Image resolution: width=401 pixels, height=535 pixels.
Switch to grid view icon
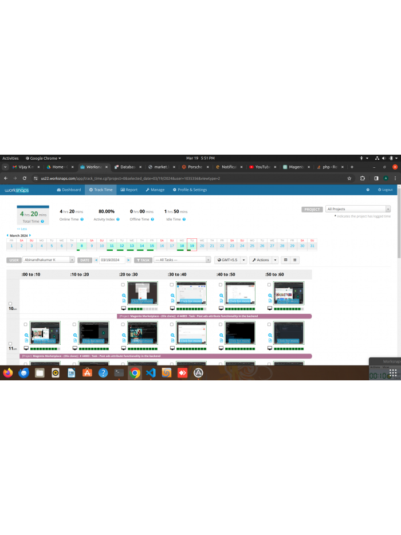click(x=285, y=260)
